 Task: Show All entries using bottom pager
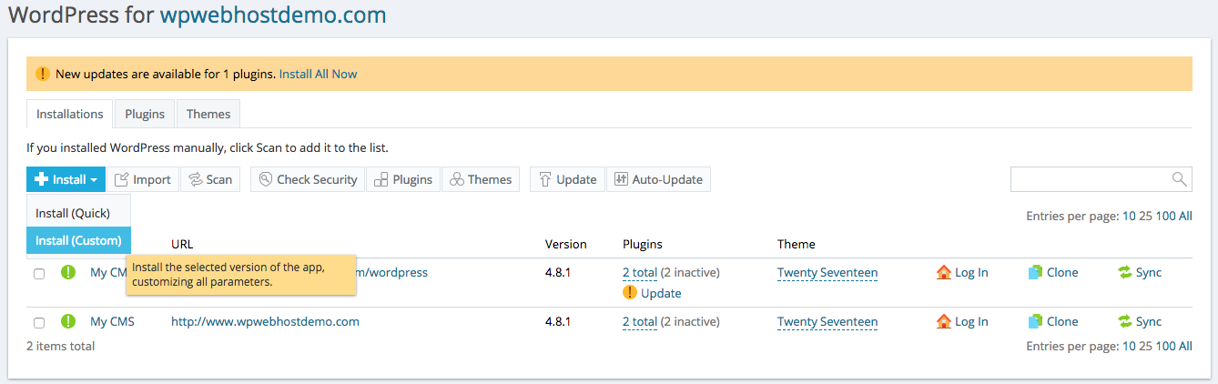[1185, 346]
